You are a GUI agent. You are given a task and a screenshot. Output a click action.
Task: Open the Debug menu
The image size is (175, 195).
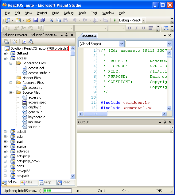pyautogui.click(x=69, y=13)
